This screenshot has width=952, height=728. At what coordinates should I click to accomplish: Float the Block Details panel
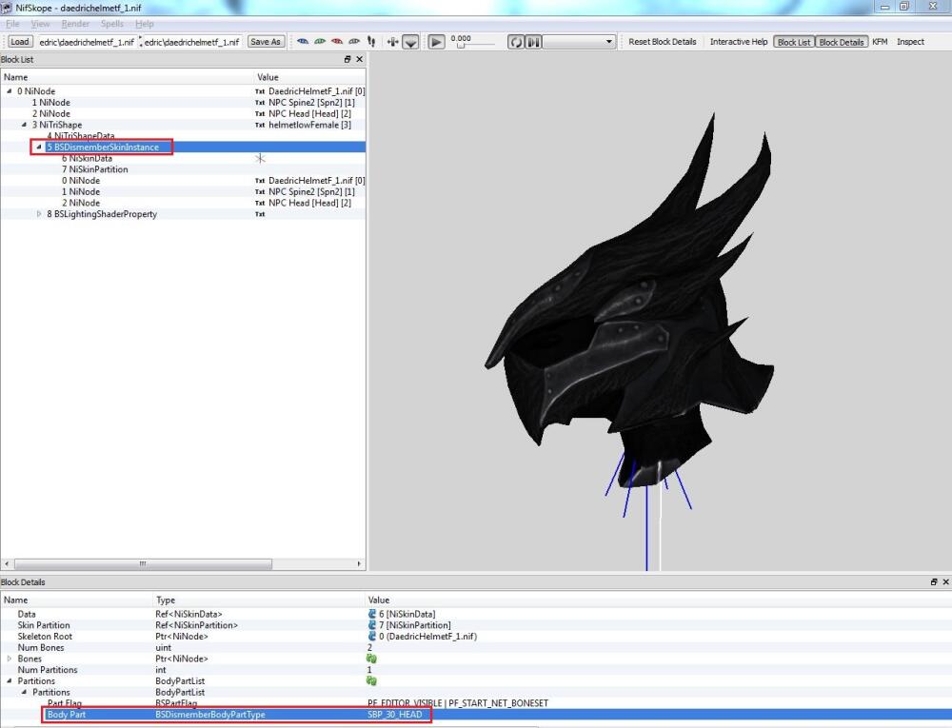point(934,581)
